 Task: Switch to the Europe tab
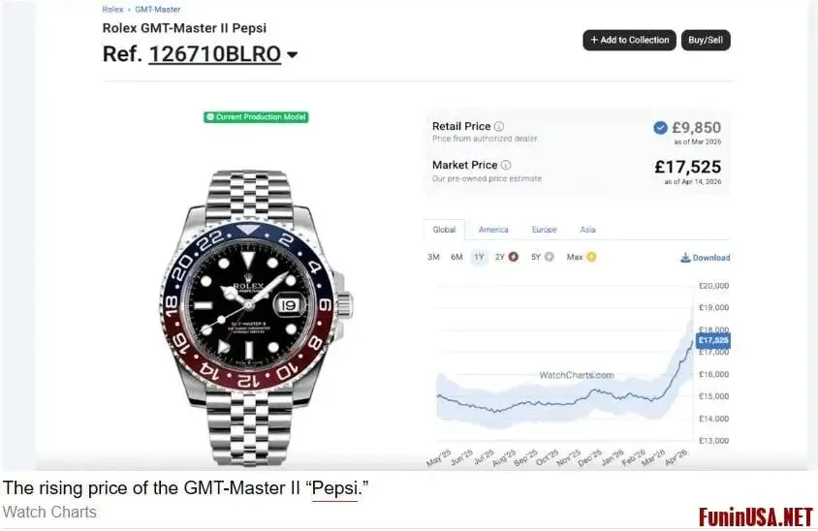tap(544, 230)
